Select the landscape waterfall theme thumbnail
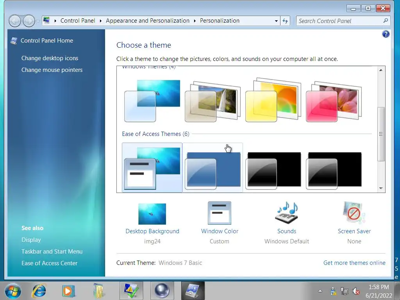Screen dimensions: 400x300 (212, 101)
